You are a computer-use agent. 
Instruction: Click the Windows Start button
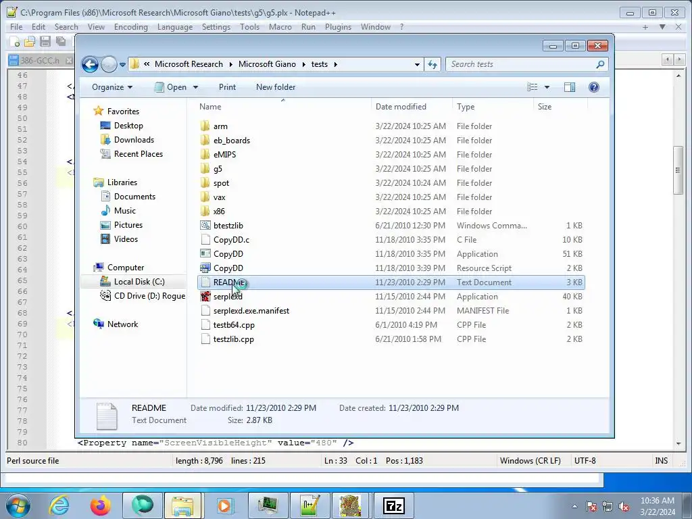18,505
